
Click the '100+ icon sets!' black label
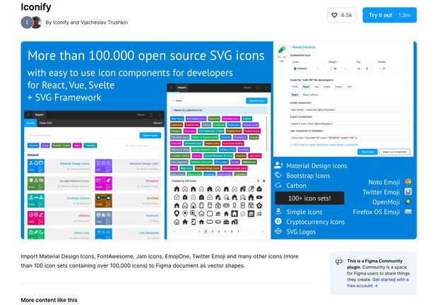point(309,198)
